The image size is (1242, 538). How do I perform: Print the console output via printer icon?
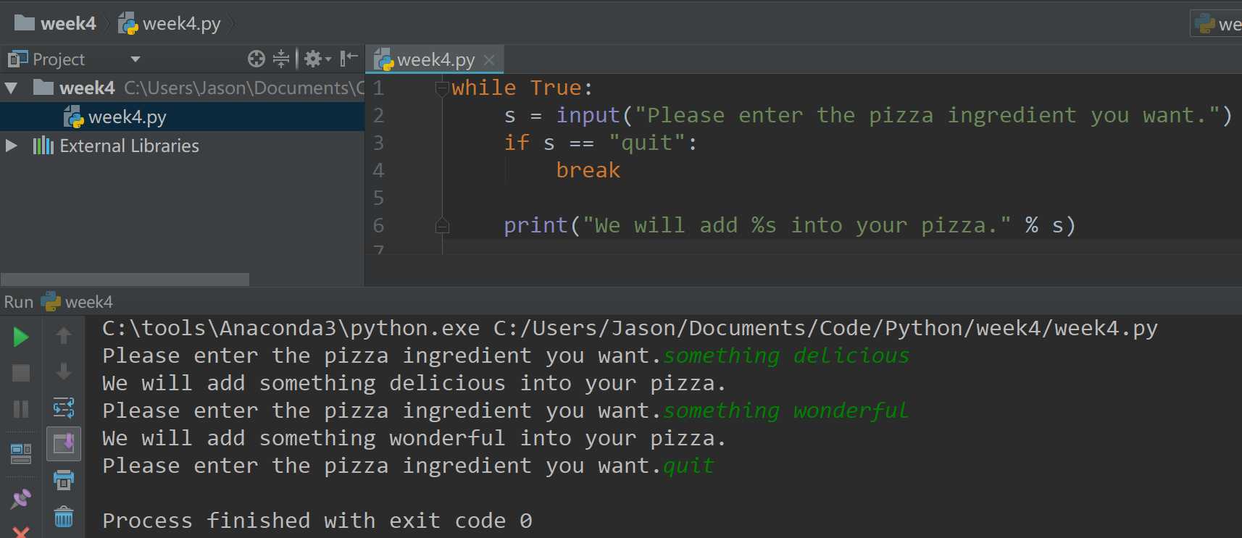(64, 479)
